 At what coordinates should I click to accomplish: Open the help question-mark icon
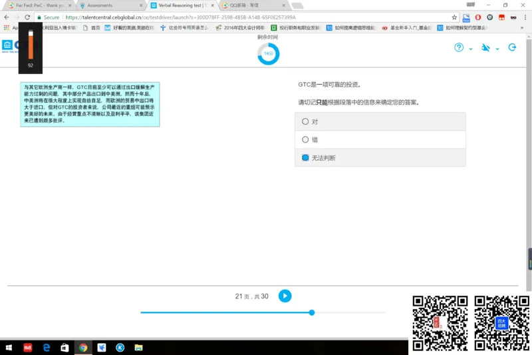coord(459,47)
